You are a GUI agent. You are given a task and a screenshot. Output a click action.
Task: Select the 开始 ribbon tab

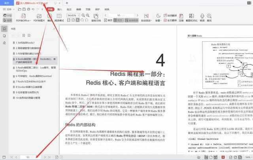50,10
